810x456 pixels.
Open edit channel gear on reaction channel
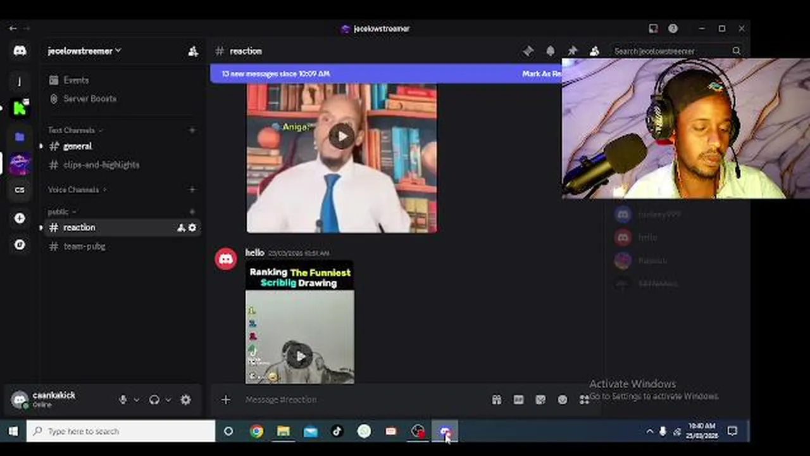click(192, 228)
